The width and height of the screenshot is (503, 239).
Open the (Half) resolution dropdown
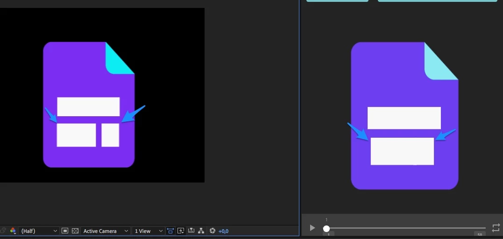click(x=39, y=231)
